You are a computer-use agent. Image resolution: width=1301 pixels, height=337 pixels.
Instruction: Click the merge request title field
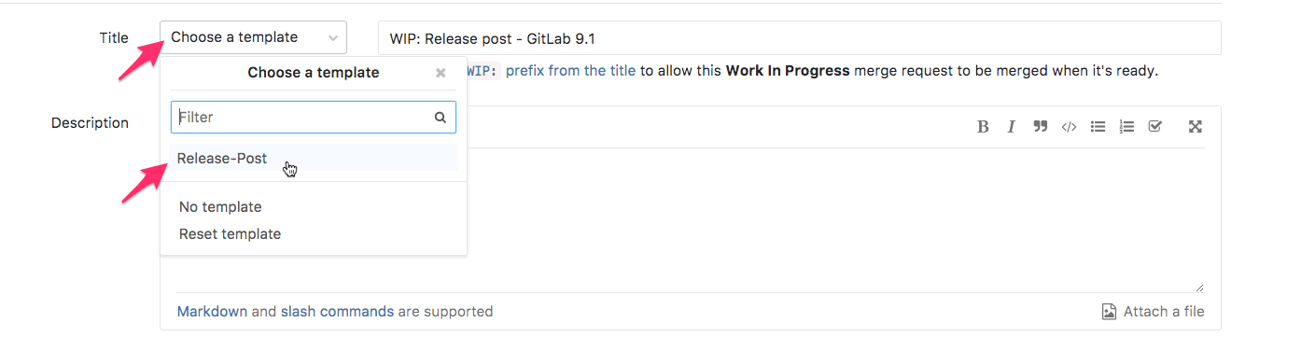799,38
